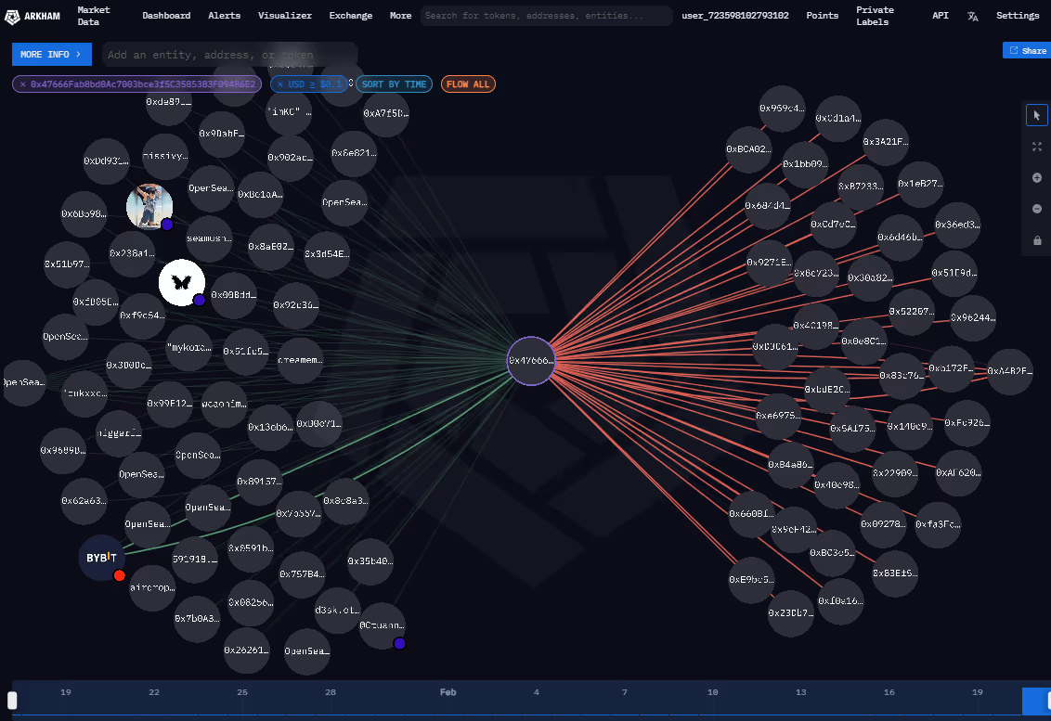Click the Points link
This screenshot has height=721, width=1051.
823,16
